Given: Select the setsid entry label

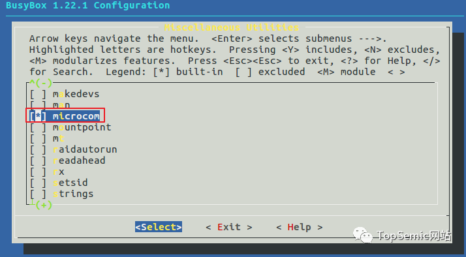Looking at the screenshot, I should tap(70, 183).
